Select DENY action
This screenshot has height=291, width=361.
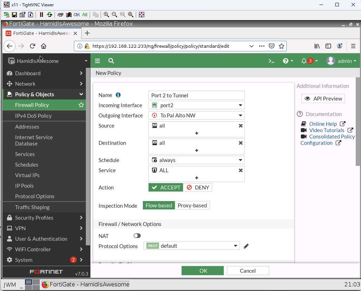198,187
